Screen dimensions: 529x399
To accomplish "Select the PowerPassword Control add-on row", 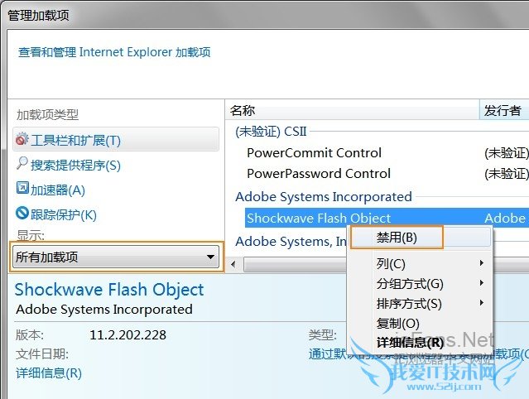I will point(318,174).
